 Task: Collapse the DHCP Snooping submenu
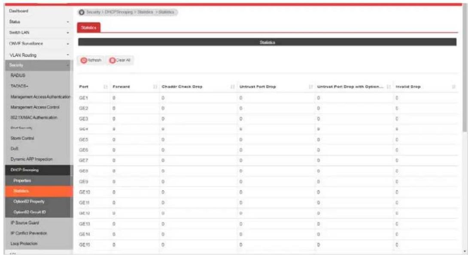click(38, 170)
